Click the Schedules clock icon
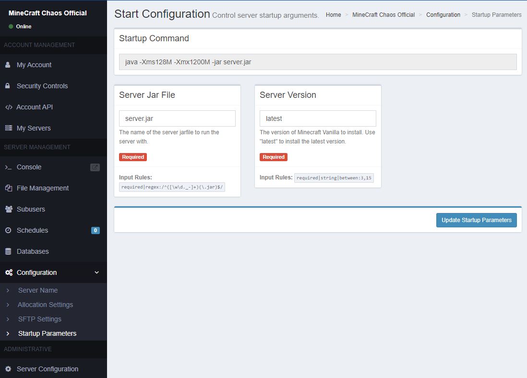This screenshot has height=378, width=527. coord(8,230)
